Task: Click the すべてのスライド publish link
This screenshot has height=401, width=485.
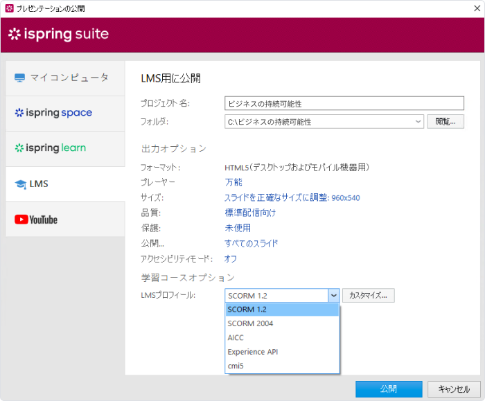Action: [251, 243]
